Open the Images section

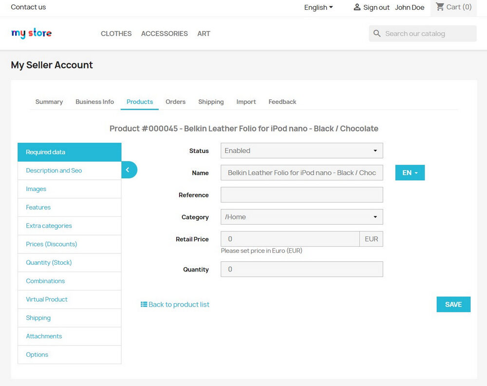coord(70,189)
